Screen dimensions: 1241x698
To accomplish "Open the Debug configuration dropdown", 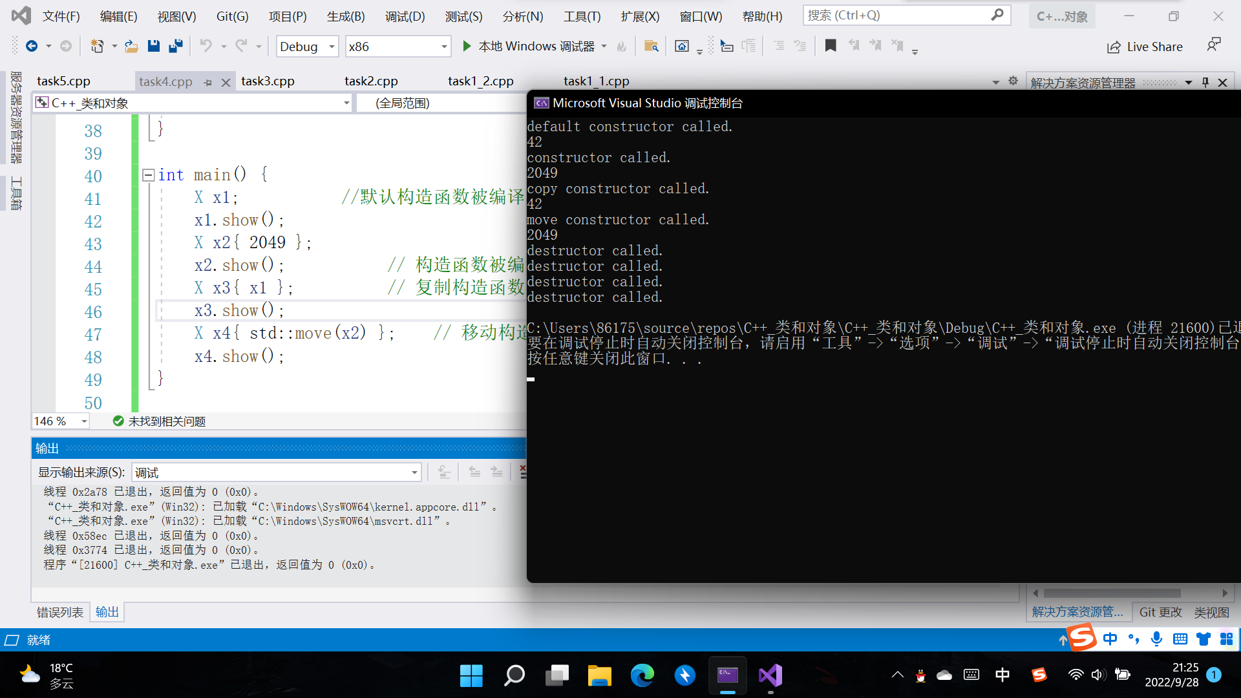I will (x=332, y=47).
